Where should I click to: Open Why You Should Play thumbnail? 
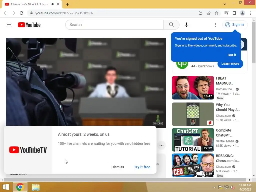[193, 114]
